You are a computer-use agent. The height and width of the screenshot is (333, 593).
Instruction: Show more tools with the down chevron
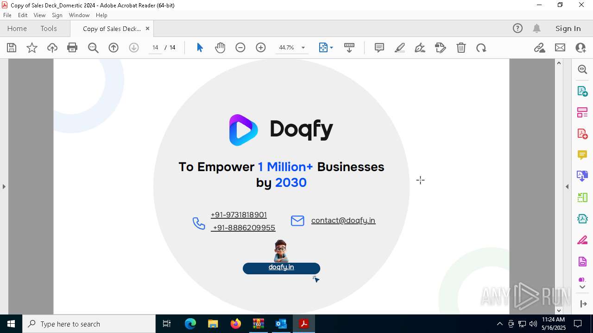582,287
